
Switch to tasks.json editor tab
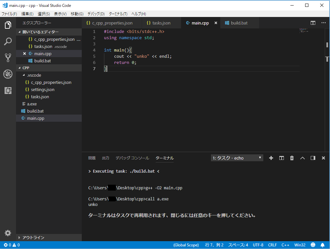tap(162, 23)
